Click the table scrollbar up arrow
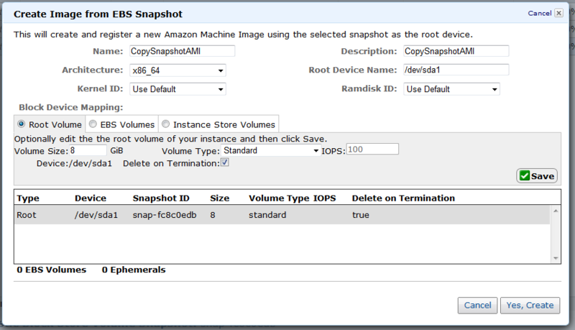The height and width of the screenshot is (330, 575). pos(556,211)
